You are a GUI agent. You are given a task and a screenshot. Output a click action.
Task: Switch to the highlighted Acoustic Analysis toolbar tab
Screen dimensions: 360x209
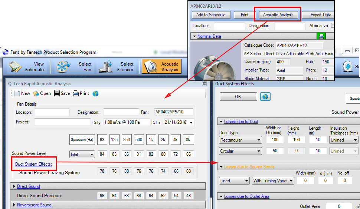[161, 67]
